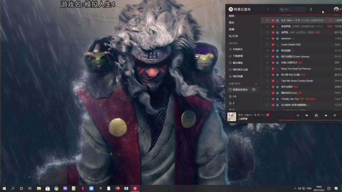The height and width of the screenshot is (192, 342).
Task: Open the MV badge for 老男孩
Action: [x=318, y=32]
